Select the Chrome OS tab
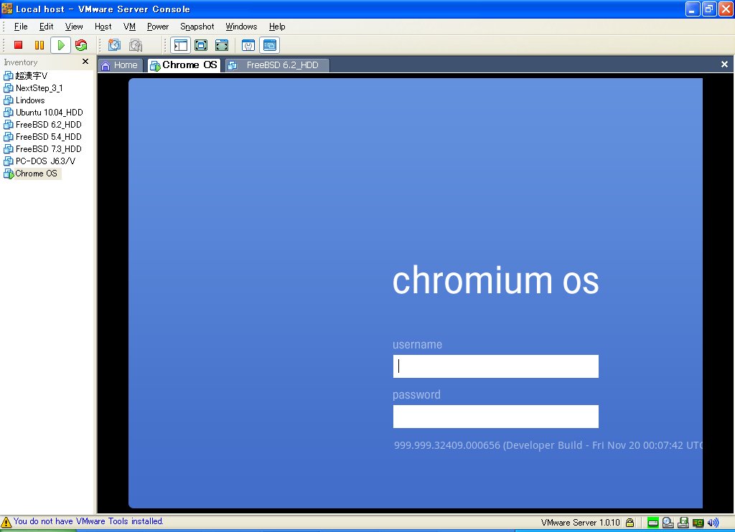 [x=184, y=65]
